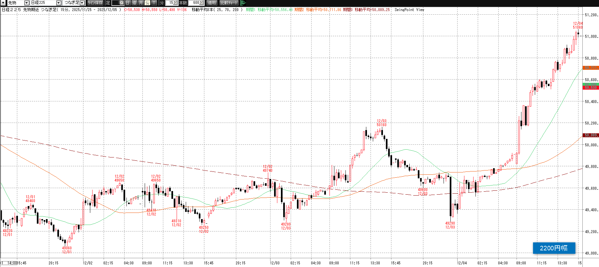This screenshot has width=599, height=267.
Task: Expand the 日経225 symbol dropdown
Action: pyautogui.click(x=59, y=3)
